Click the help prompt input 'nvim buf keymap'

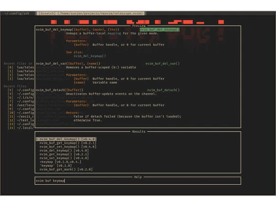[x=138, y=181]
